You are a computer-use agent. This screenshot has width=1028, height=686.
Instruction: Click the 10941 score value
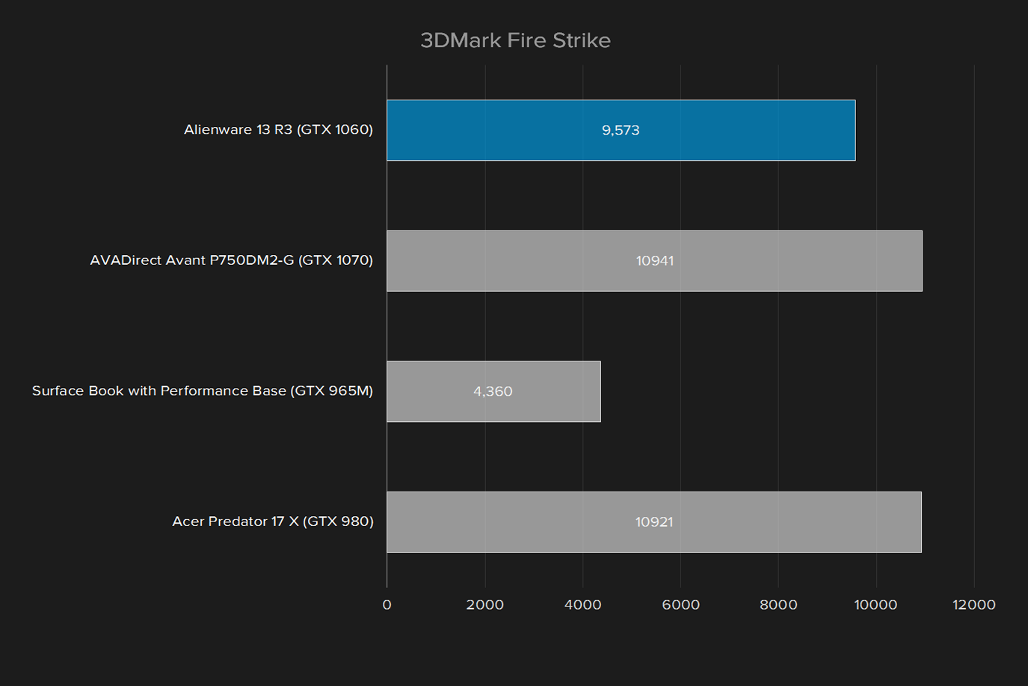click(655, 261)
